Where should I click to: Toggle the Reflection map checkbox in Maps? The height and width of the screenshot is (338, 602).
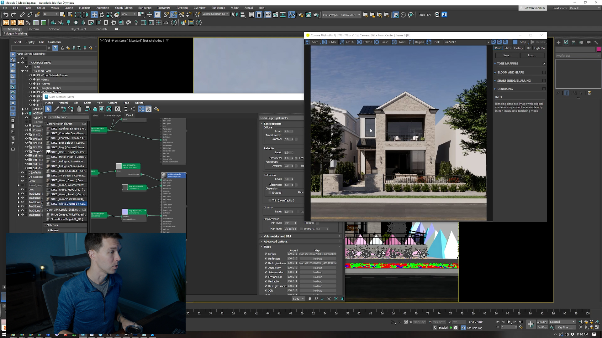266,259
